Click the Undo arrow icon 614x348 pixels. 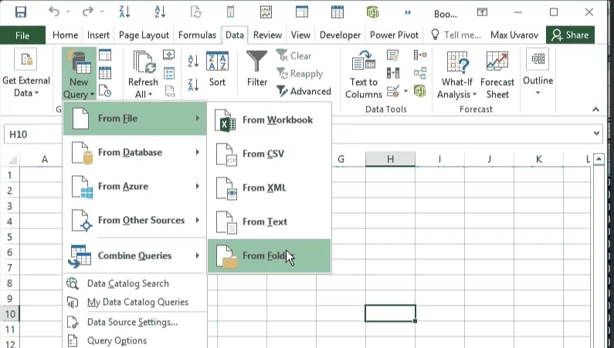(x=53, y=12)
